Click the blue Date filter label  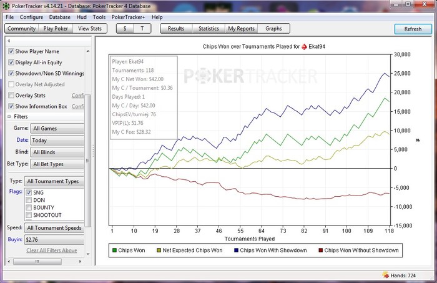(x=22, y=140)
